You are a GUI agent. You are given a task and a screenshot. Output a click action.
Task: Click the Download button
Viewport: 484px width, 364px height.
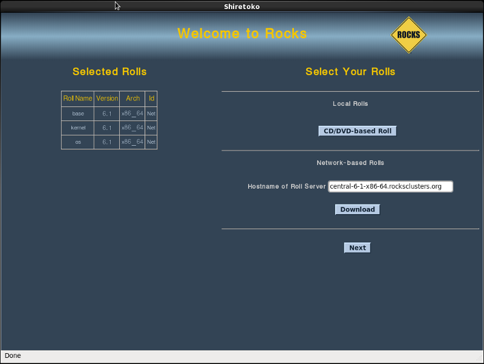[358, 210]
